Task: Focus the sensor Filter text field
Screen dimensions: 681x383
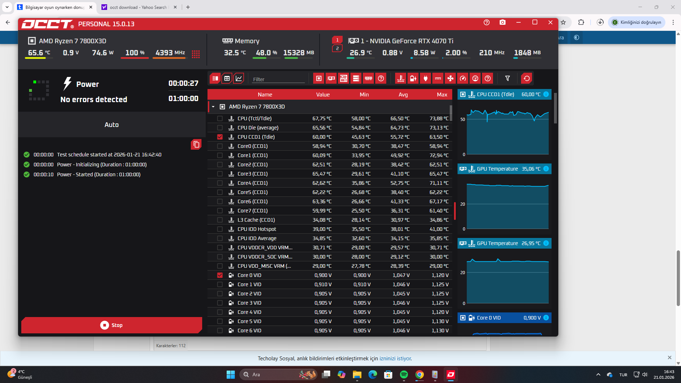Action: coord(278,79)
